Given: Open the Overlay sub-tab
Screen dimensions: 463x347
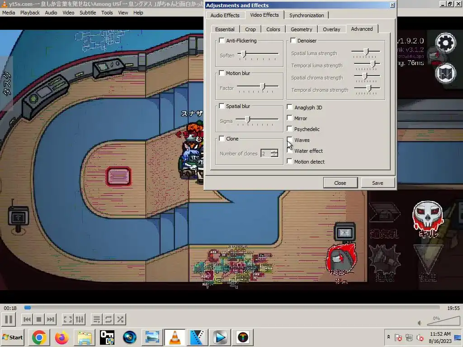Looking at the screenshot, I should 331,29.
